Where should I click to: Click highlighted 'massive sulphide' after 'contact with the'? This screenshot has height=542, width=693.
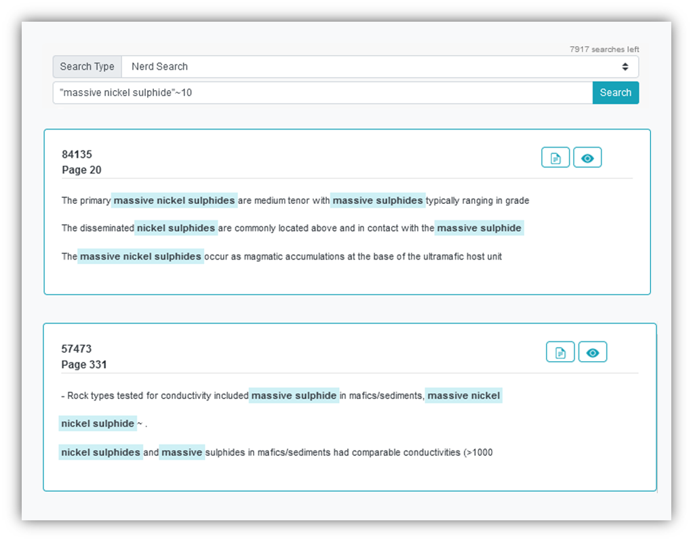[479, 228]
